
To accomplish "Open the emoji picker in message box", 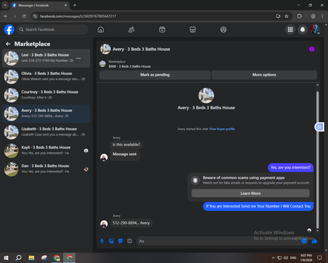I will 304,241.
